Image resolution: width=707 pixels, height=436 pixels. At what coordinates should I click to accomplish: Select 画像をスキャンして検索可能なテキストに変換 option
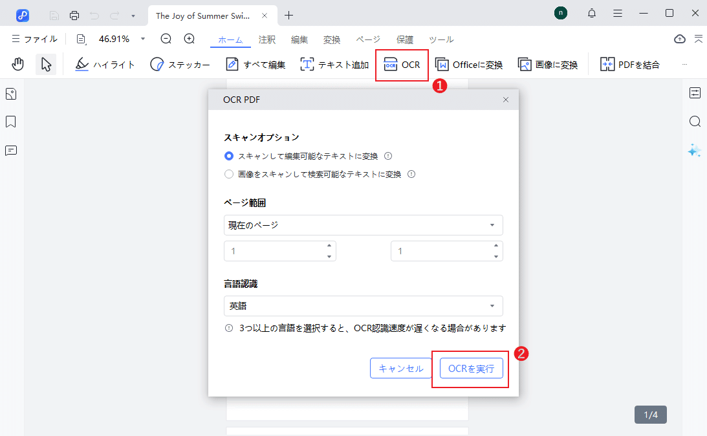228,173
